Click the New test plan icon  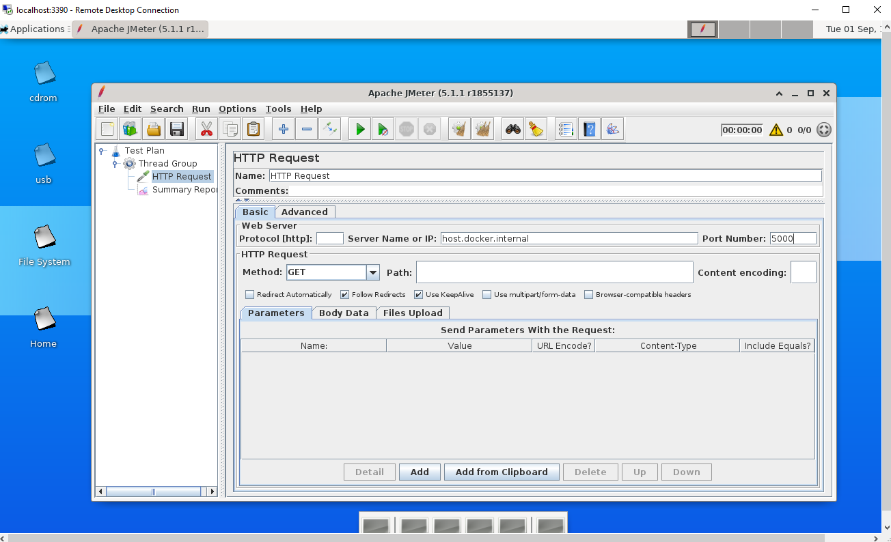tap(107, 129)
